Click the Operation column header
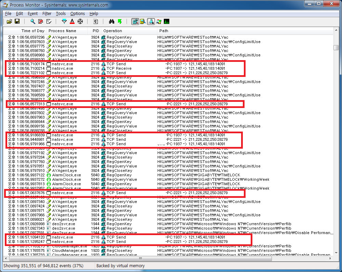 (x=129, y=31)
